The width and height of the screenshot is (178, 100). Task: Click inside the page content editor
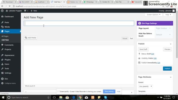coord(79,65)
